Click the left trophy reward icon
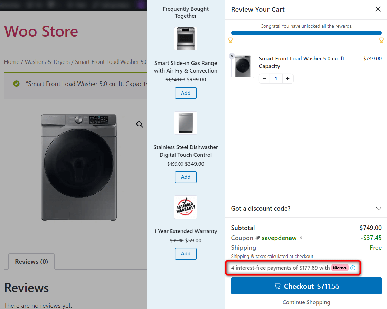The width and height of the screenshot is (387, 309). tap(231, 40)
